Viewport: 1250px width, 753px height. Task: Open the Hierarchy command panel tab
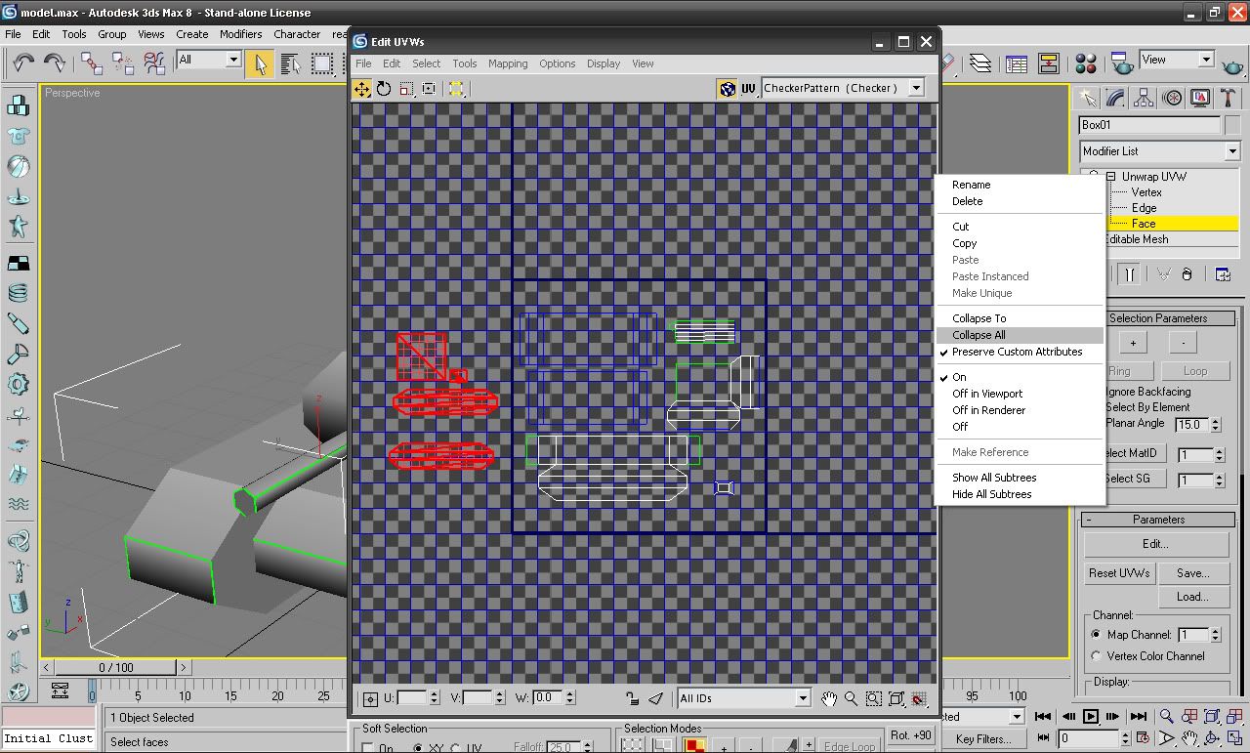(1144, 98)
